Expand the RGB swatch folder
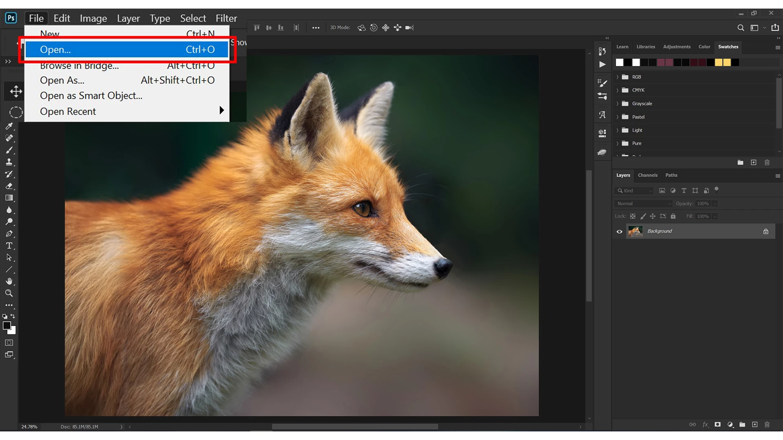This screenshot has width=783, height=440. coord(617,77)
